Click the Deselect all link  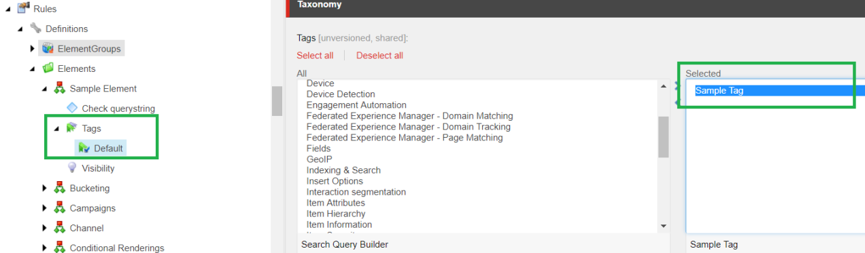pos(379,56)
